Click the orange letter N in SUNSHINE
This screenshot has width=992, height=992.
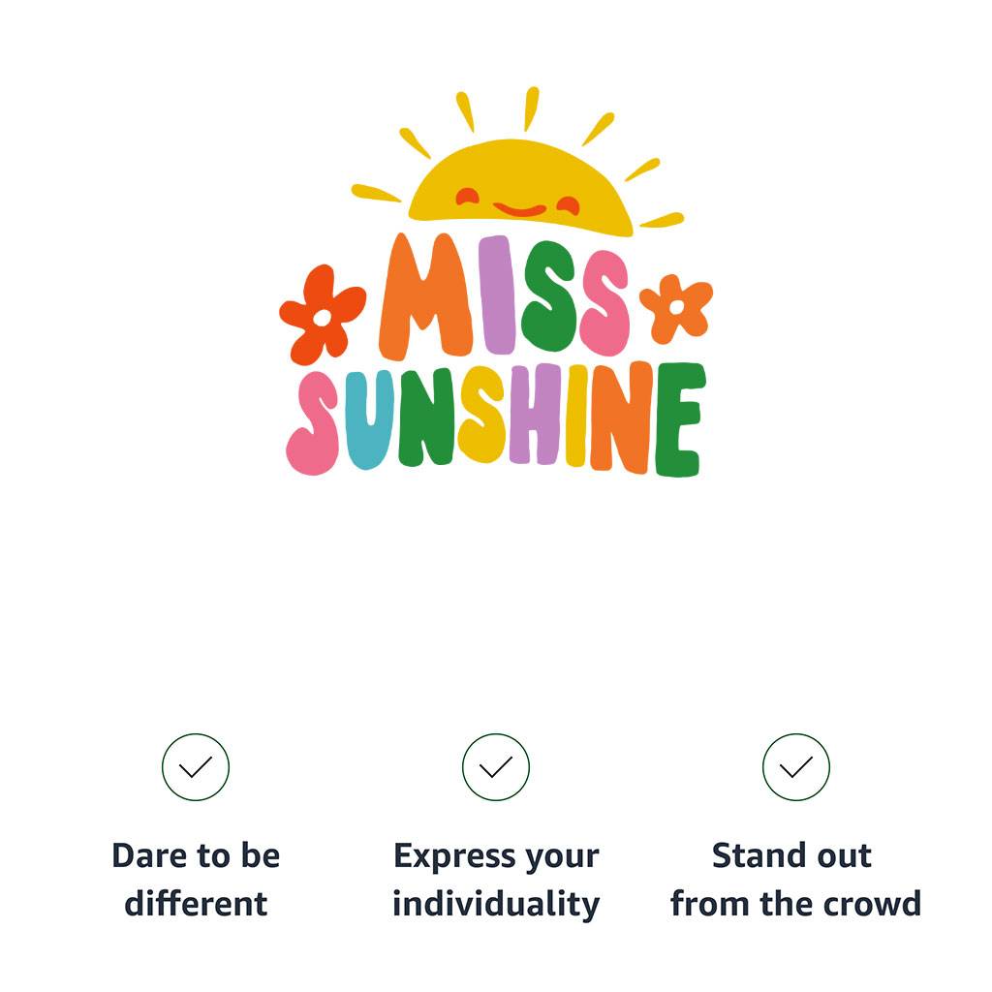coord(621,417)
